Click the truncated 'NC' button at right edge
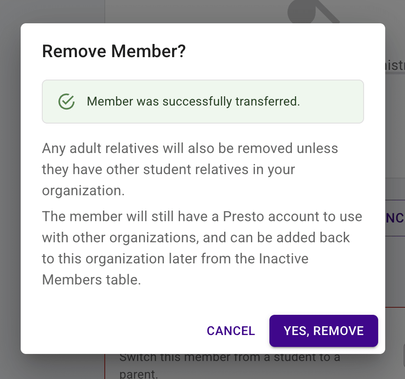The image size is (405, 379). (395, 218)
